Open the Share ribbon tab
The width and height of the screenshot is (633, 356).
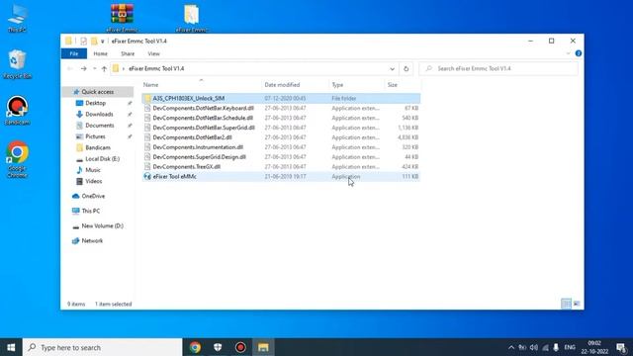[x=128, y=53]
